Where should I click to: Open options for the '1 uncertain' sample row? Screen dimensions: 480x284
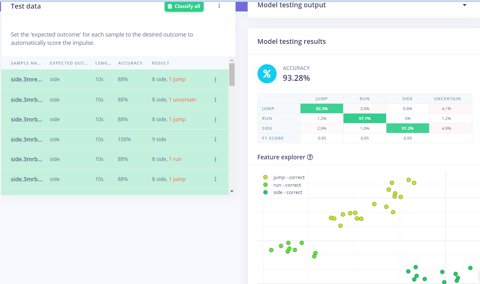tap(215, 100)
